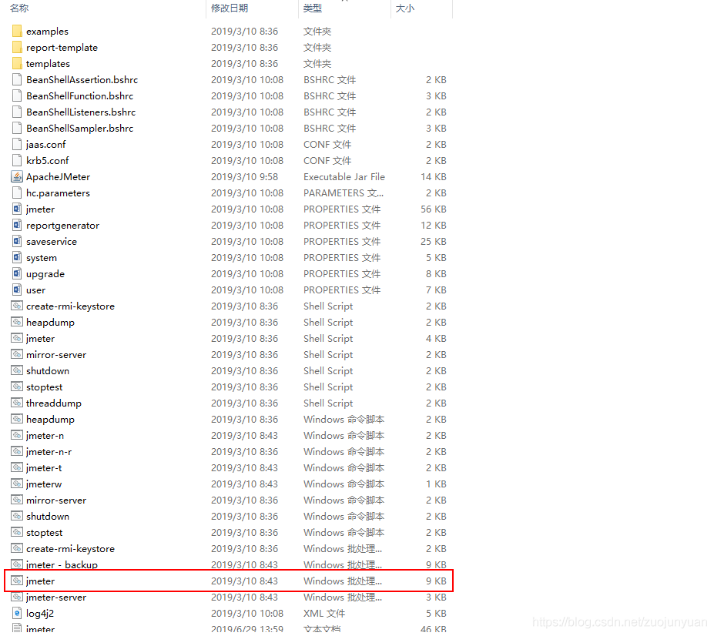
Task: Click the PARAMETERS 文... type cell
Action: pyautogui.click(x=344, y=193)
